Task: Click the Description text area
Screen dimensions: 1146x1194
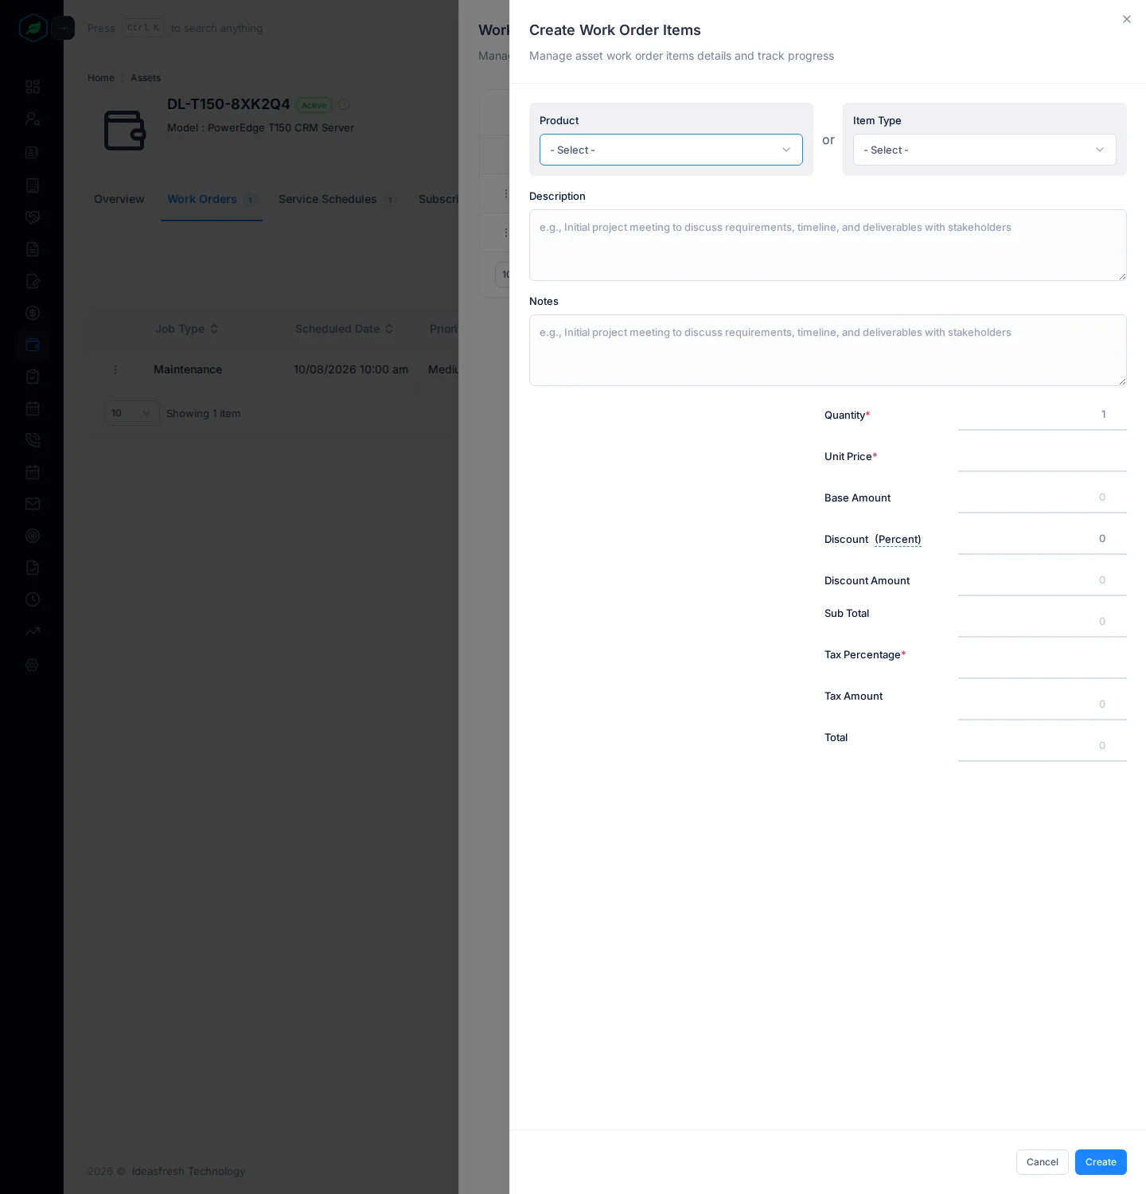Action: click(x=828, y=245)
